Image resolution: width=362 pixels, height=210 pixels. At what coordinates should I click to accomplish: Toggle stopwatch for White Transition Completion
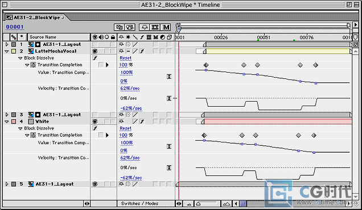pos(34,135)
